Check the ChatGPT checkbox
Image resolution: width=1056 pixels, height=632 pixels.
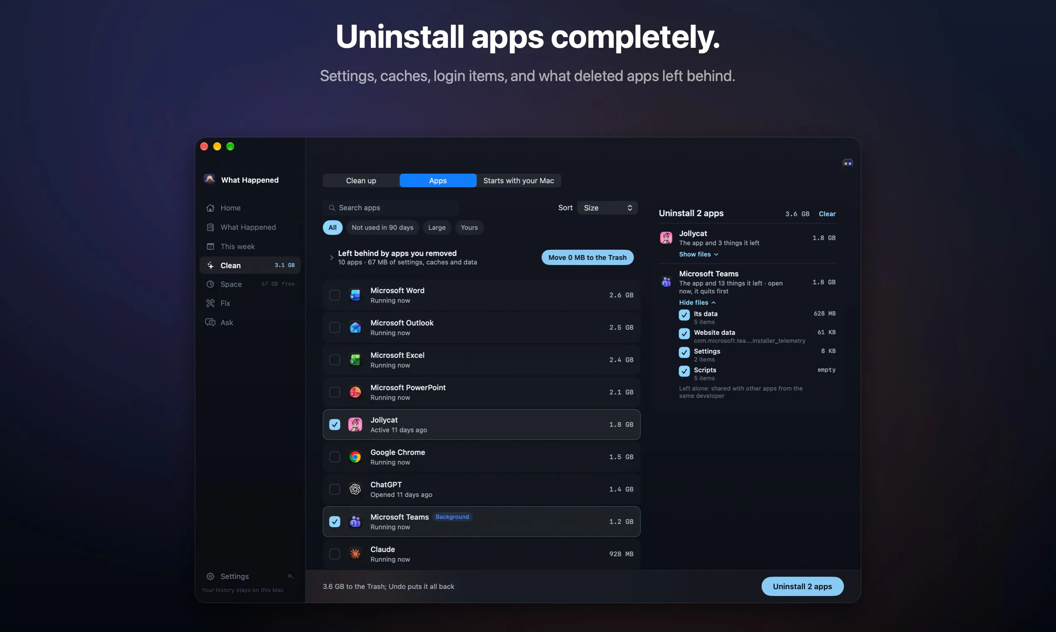pos(335,489)
